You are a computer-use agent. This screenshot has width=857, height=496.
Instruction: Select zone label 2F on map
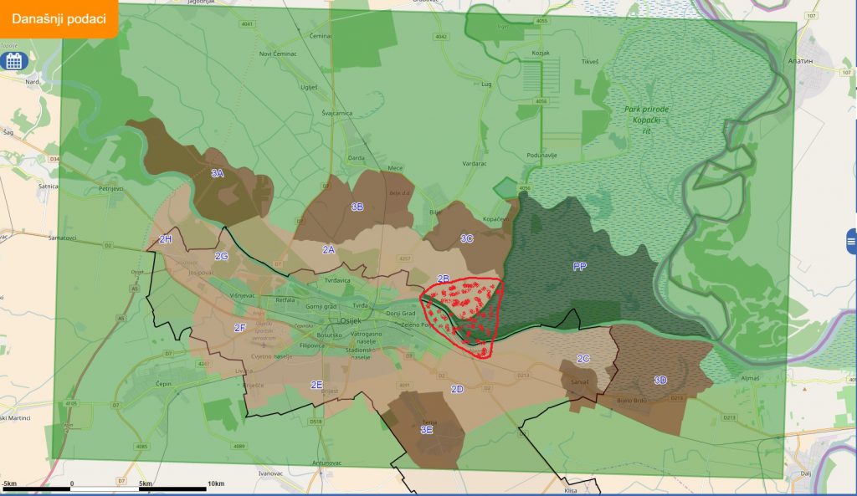pos(239,329)
